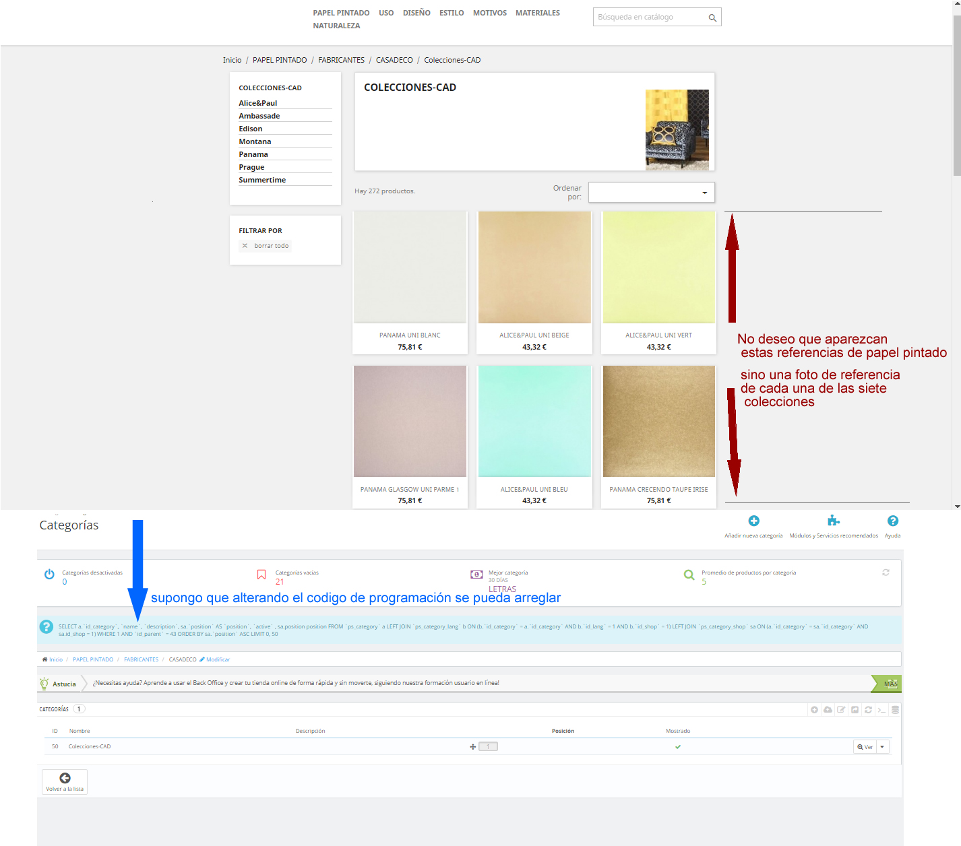Open the DISEÑO menu
The width and height of the screenshot is (961, 846).
coord(416,13)
